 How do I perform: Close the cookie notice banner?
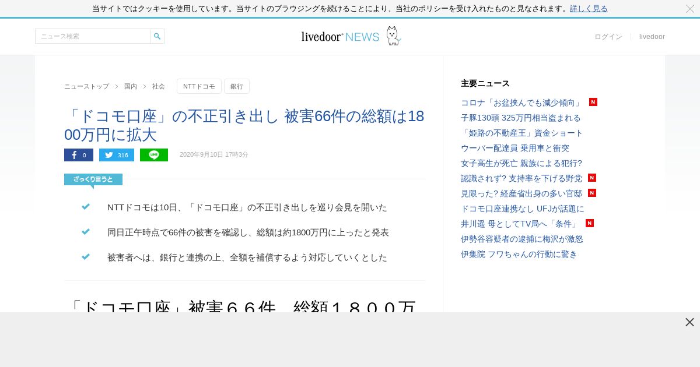tap(690, 9)
